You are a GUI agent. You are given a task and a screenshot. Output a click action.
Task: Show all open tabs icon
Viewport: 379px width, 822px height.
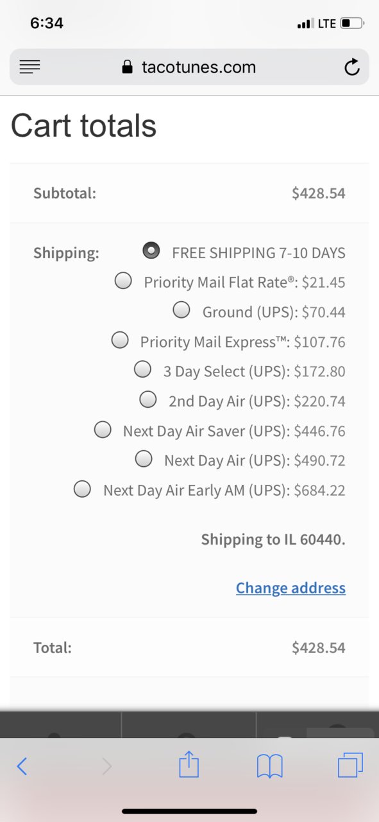coord(350,765)
